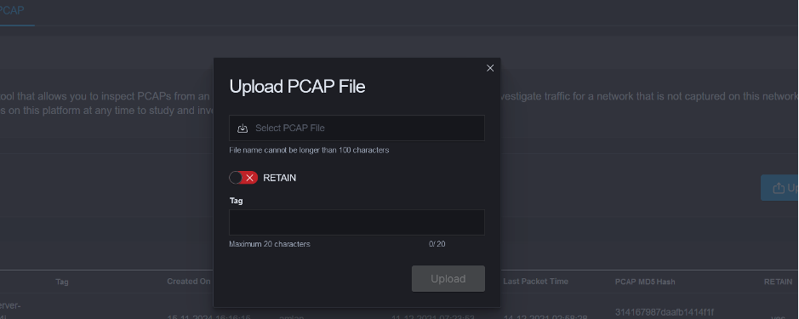
Task: Click the Tag column header
Action: pyautogui.click(x=62, y=282)
